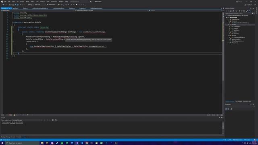Switch to the Error List tab
The width and height of the screenshot is (258, 145).
(19, 137)
